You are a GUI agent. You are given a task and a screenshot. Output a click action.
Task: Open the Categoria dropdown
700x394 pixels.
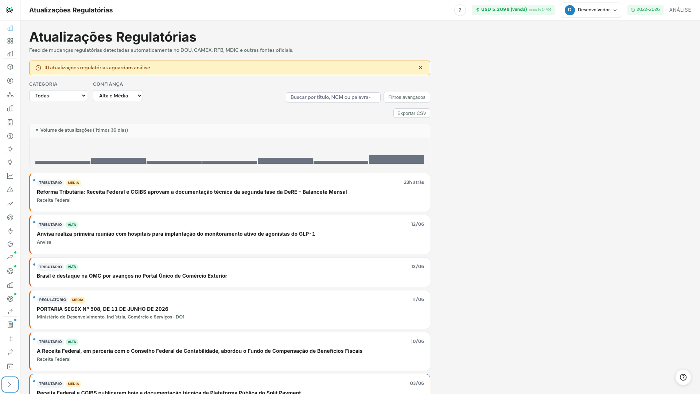pyautogui.click(x=58, y=96)
